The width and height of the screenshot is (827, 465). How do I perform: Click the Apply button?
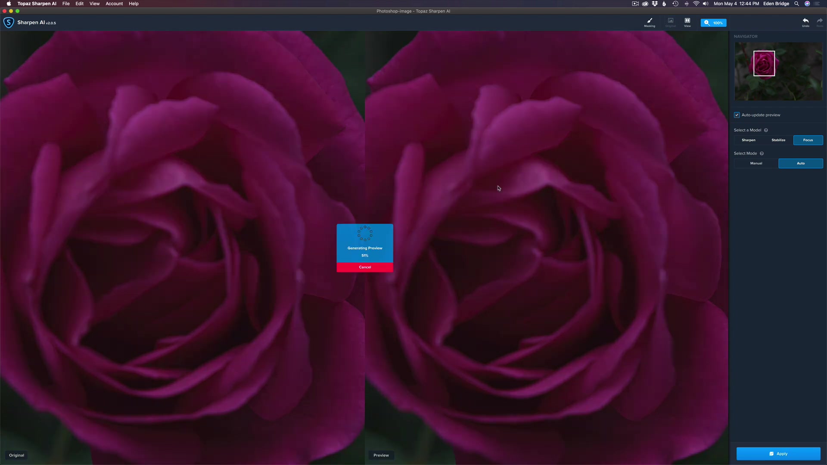click(x=778, y=454)
